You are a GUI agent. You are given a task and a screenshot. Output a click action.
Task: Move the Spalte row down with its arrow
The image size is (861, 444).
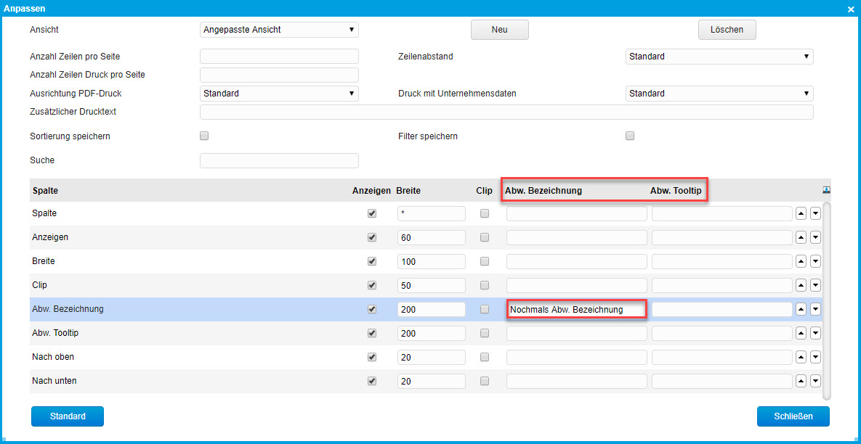(x=815, y=214)
